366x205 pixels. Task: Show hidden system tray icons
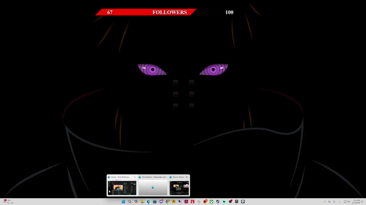click(x=325, y=202)
